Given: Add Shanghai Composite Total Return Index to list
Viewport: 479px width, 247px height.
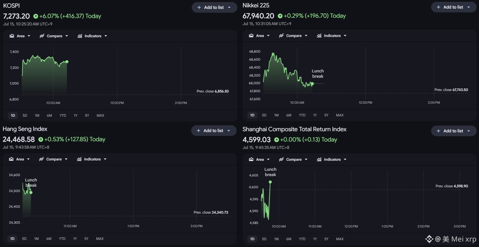Looking at the screenshot, I should 453,131.
